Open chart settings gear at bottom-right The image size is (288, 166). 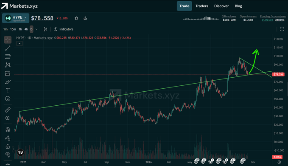click(x=279, y=162)
